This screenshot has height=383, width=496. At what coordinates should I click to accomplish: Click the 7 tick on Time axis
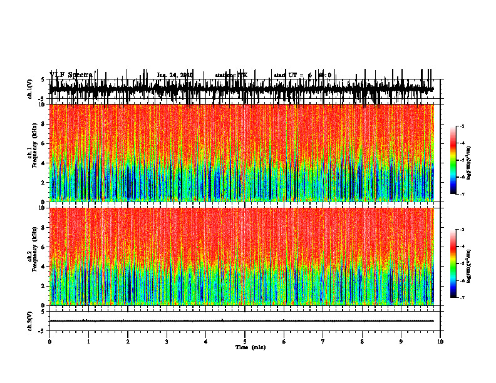tap(323, 342)
